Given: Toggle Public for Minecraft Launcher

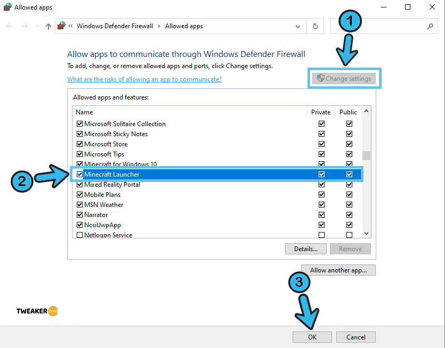Looking at the screenshot, I should tap(350, 175).
